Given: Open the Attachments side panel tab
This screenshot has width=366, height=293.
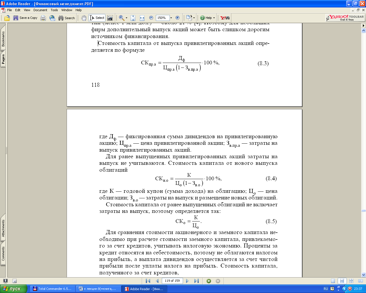Looking at the screenshot, I should click(x=3, y=228).
